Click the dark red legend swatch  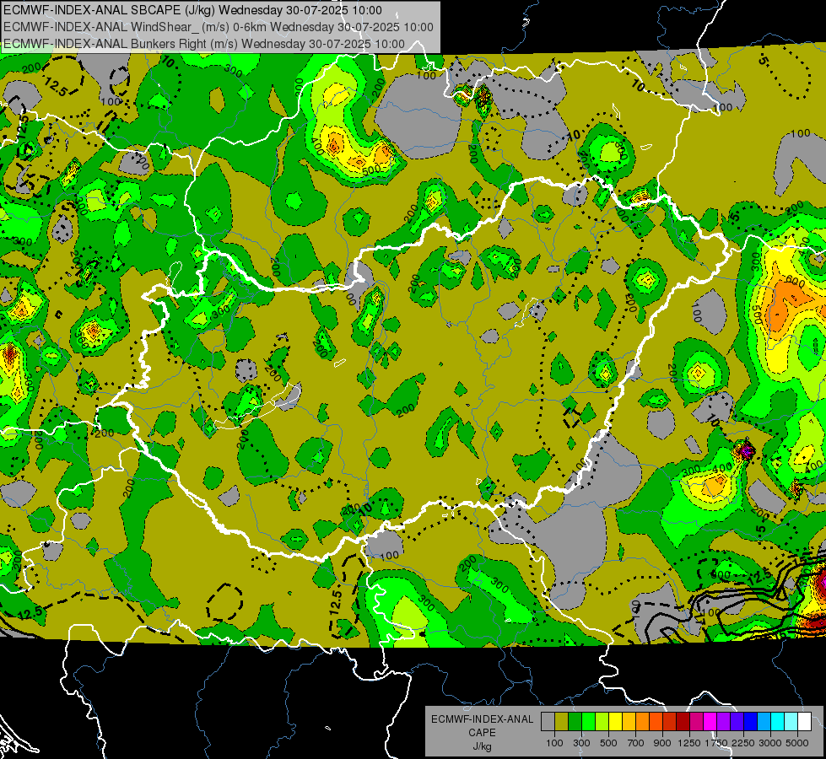(x=683, y=722)
